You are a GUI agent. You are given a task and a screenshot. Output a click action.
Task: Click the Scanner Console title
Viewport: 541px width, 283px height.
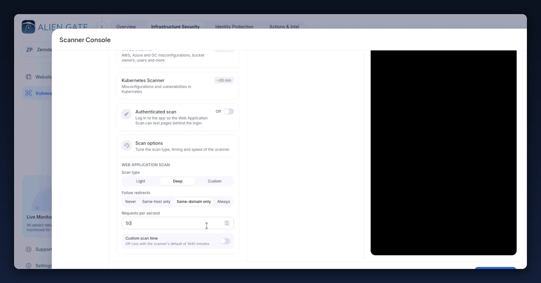click(x=85, y=40)
